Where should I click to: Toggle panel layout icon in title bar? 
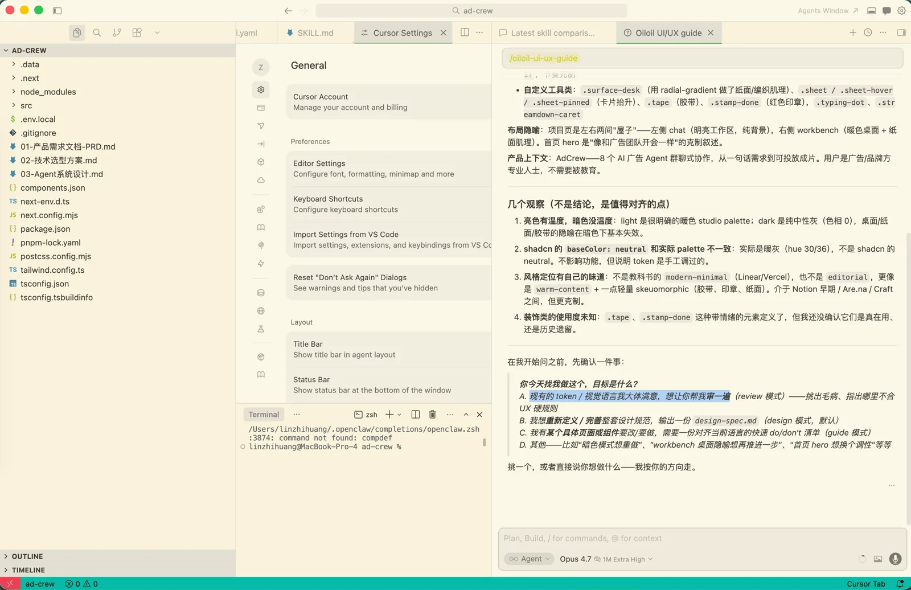coord(871,11)
